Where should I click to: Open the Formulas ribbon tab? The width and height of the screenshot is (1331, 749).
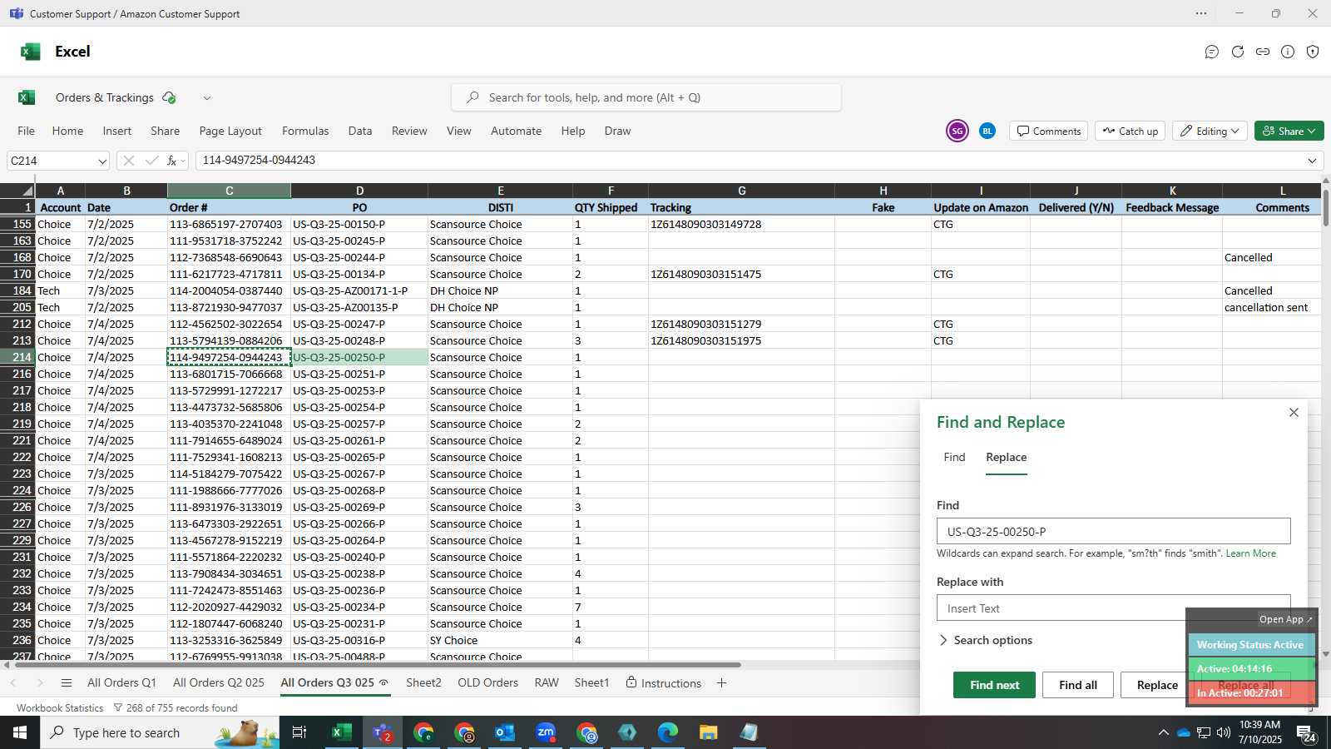click(305, 131)
